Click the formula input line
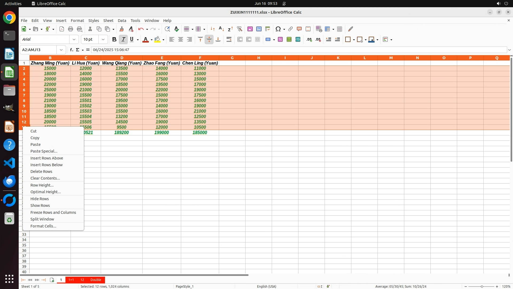 294,50
